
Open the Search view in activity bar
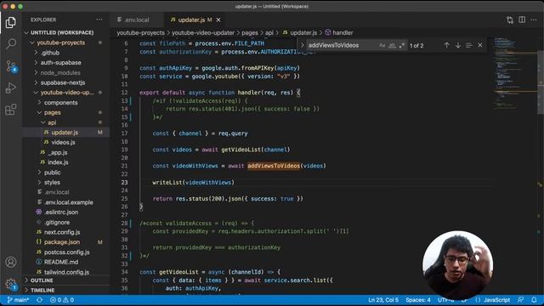11,43
